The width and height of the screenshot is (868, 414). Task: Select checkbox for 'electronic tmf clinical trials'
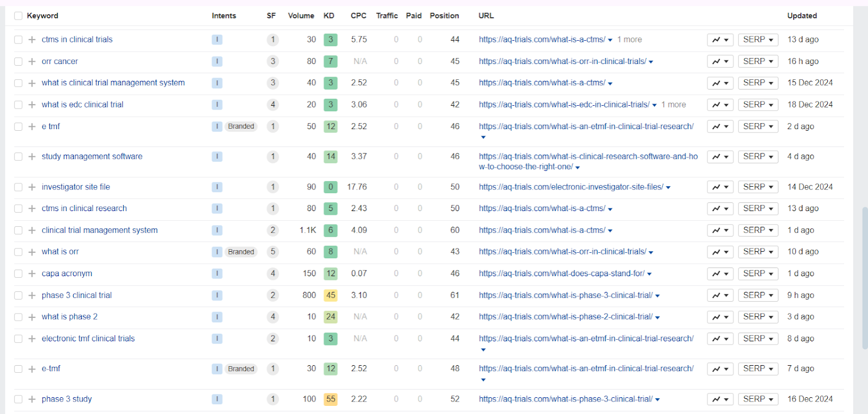pyautogui.click(x=18, y=339)
